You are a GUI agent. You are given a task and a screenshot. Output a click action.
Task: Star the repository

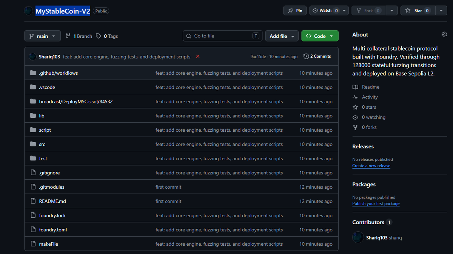[418, 11]
